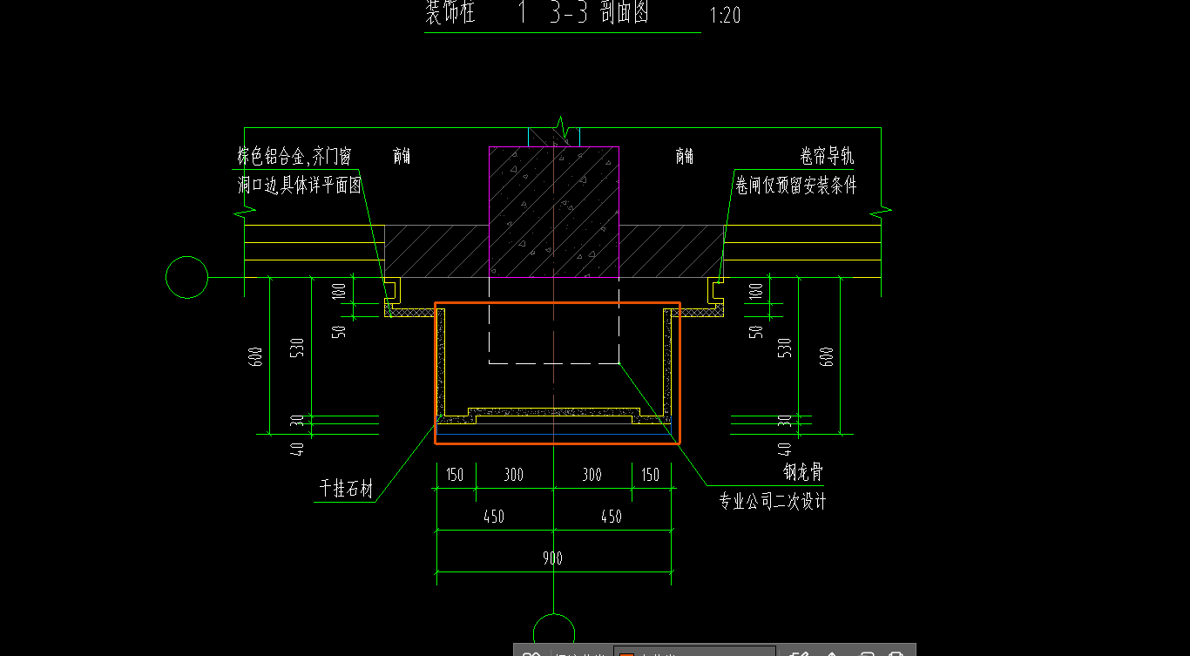Click the 300 dimension left of centerline

point(513,475)
